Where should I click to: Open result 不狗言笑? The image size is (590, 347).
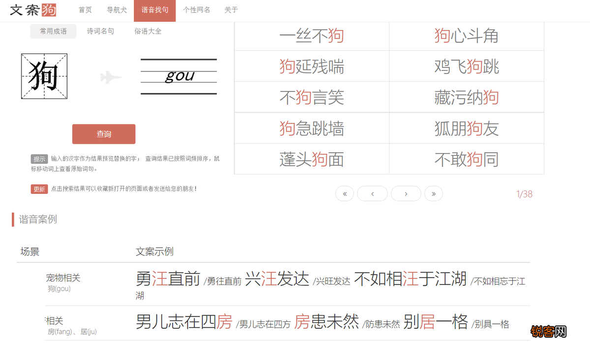(x=312, y=97)
